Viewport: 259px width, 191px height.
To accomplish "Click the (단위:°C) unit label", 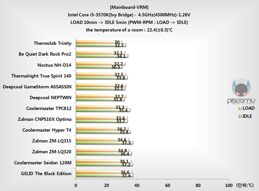I will click(x=245, y=185).
